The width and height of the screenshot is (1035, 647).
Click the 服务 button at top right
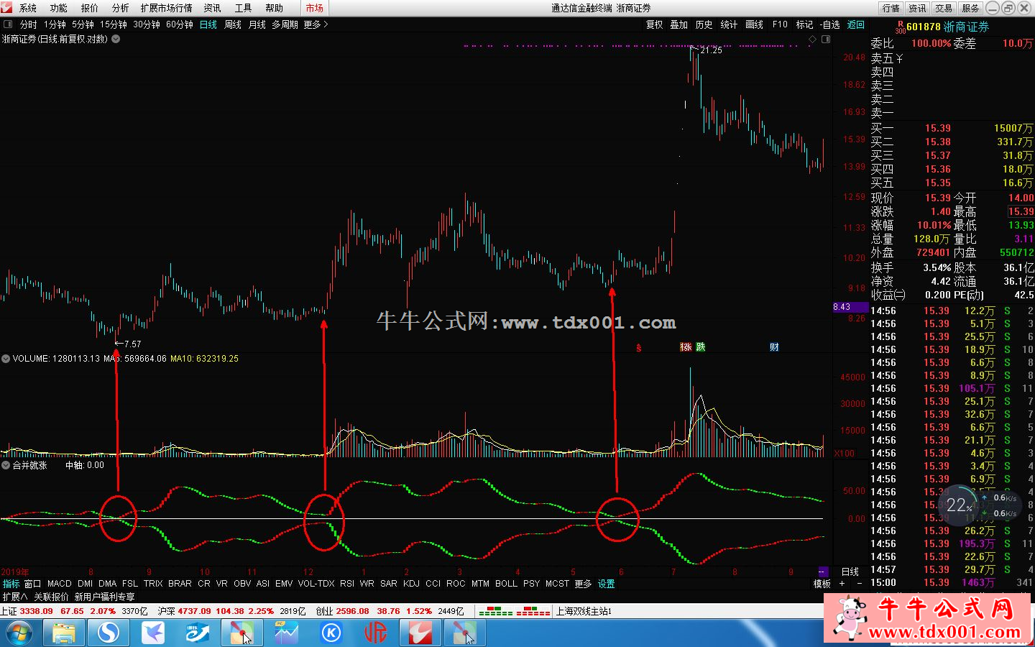[x=970, y=8]
